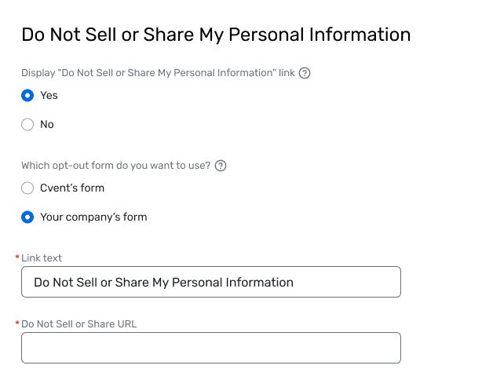Select the No radio button
This screenshot has width=482, height=380.
[27, 125]
